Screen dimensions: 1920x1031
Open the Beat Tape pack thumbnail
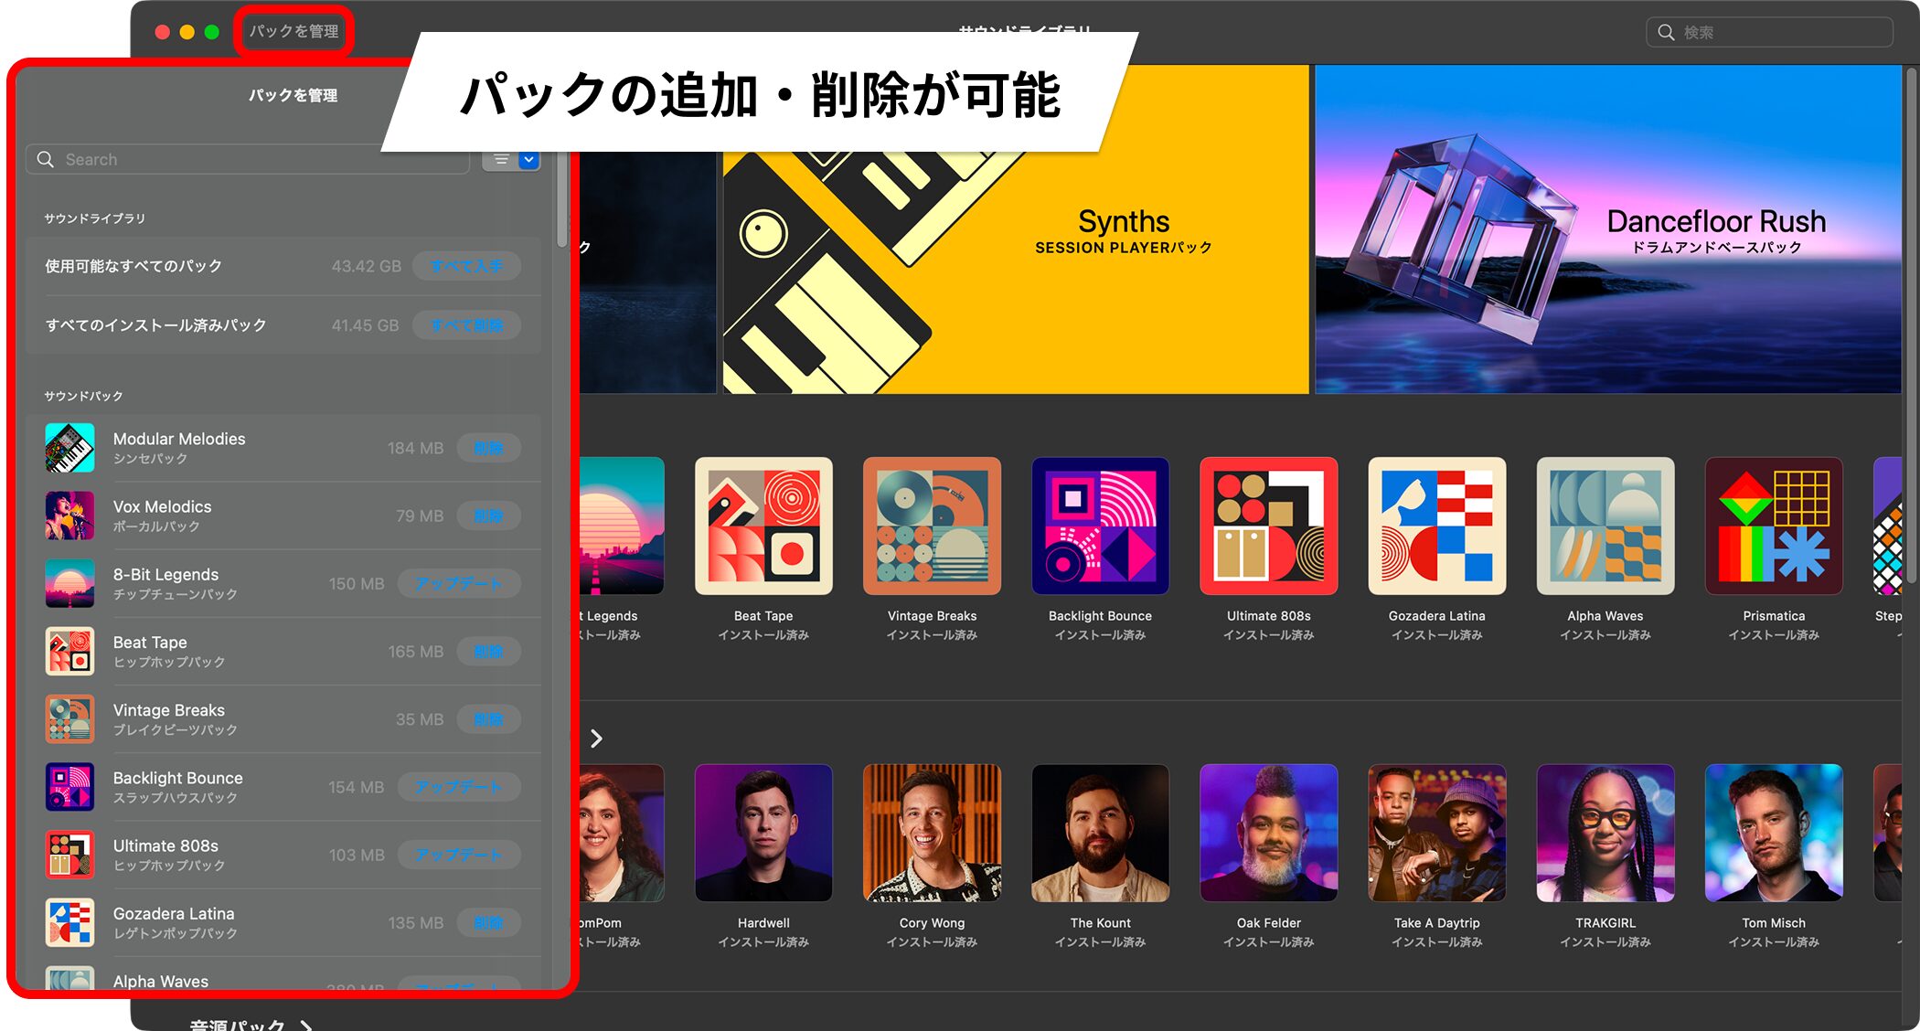[763, 526]
